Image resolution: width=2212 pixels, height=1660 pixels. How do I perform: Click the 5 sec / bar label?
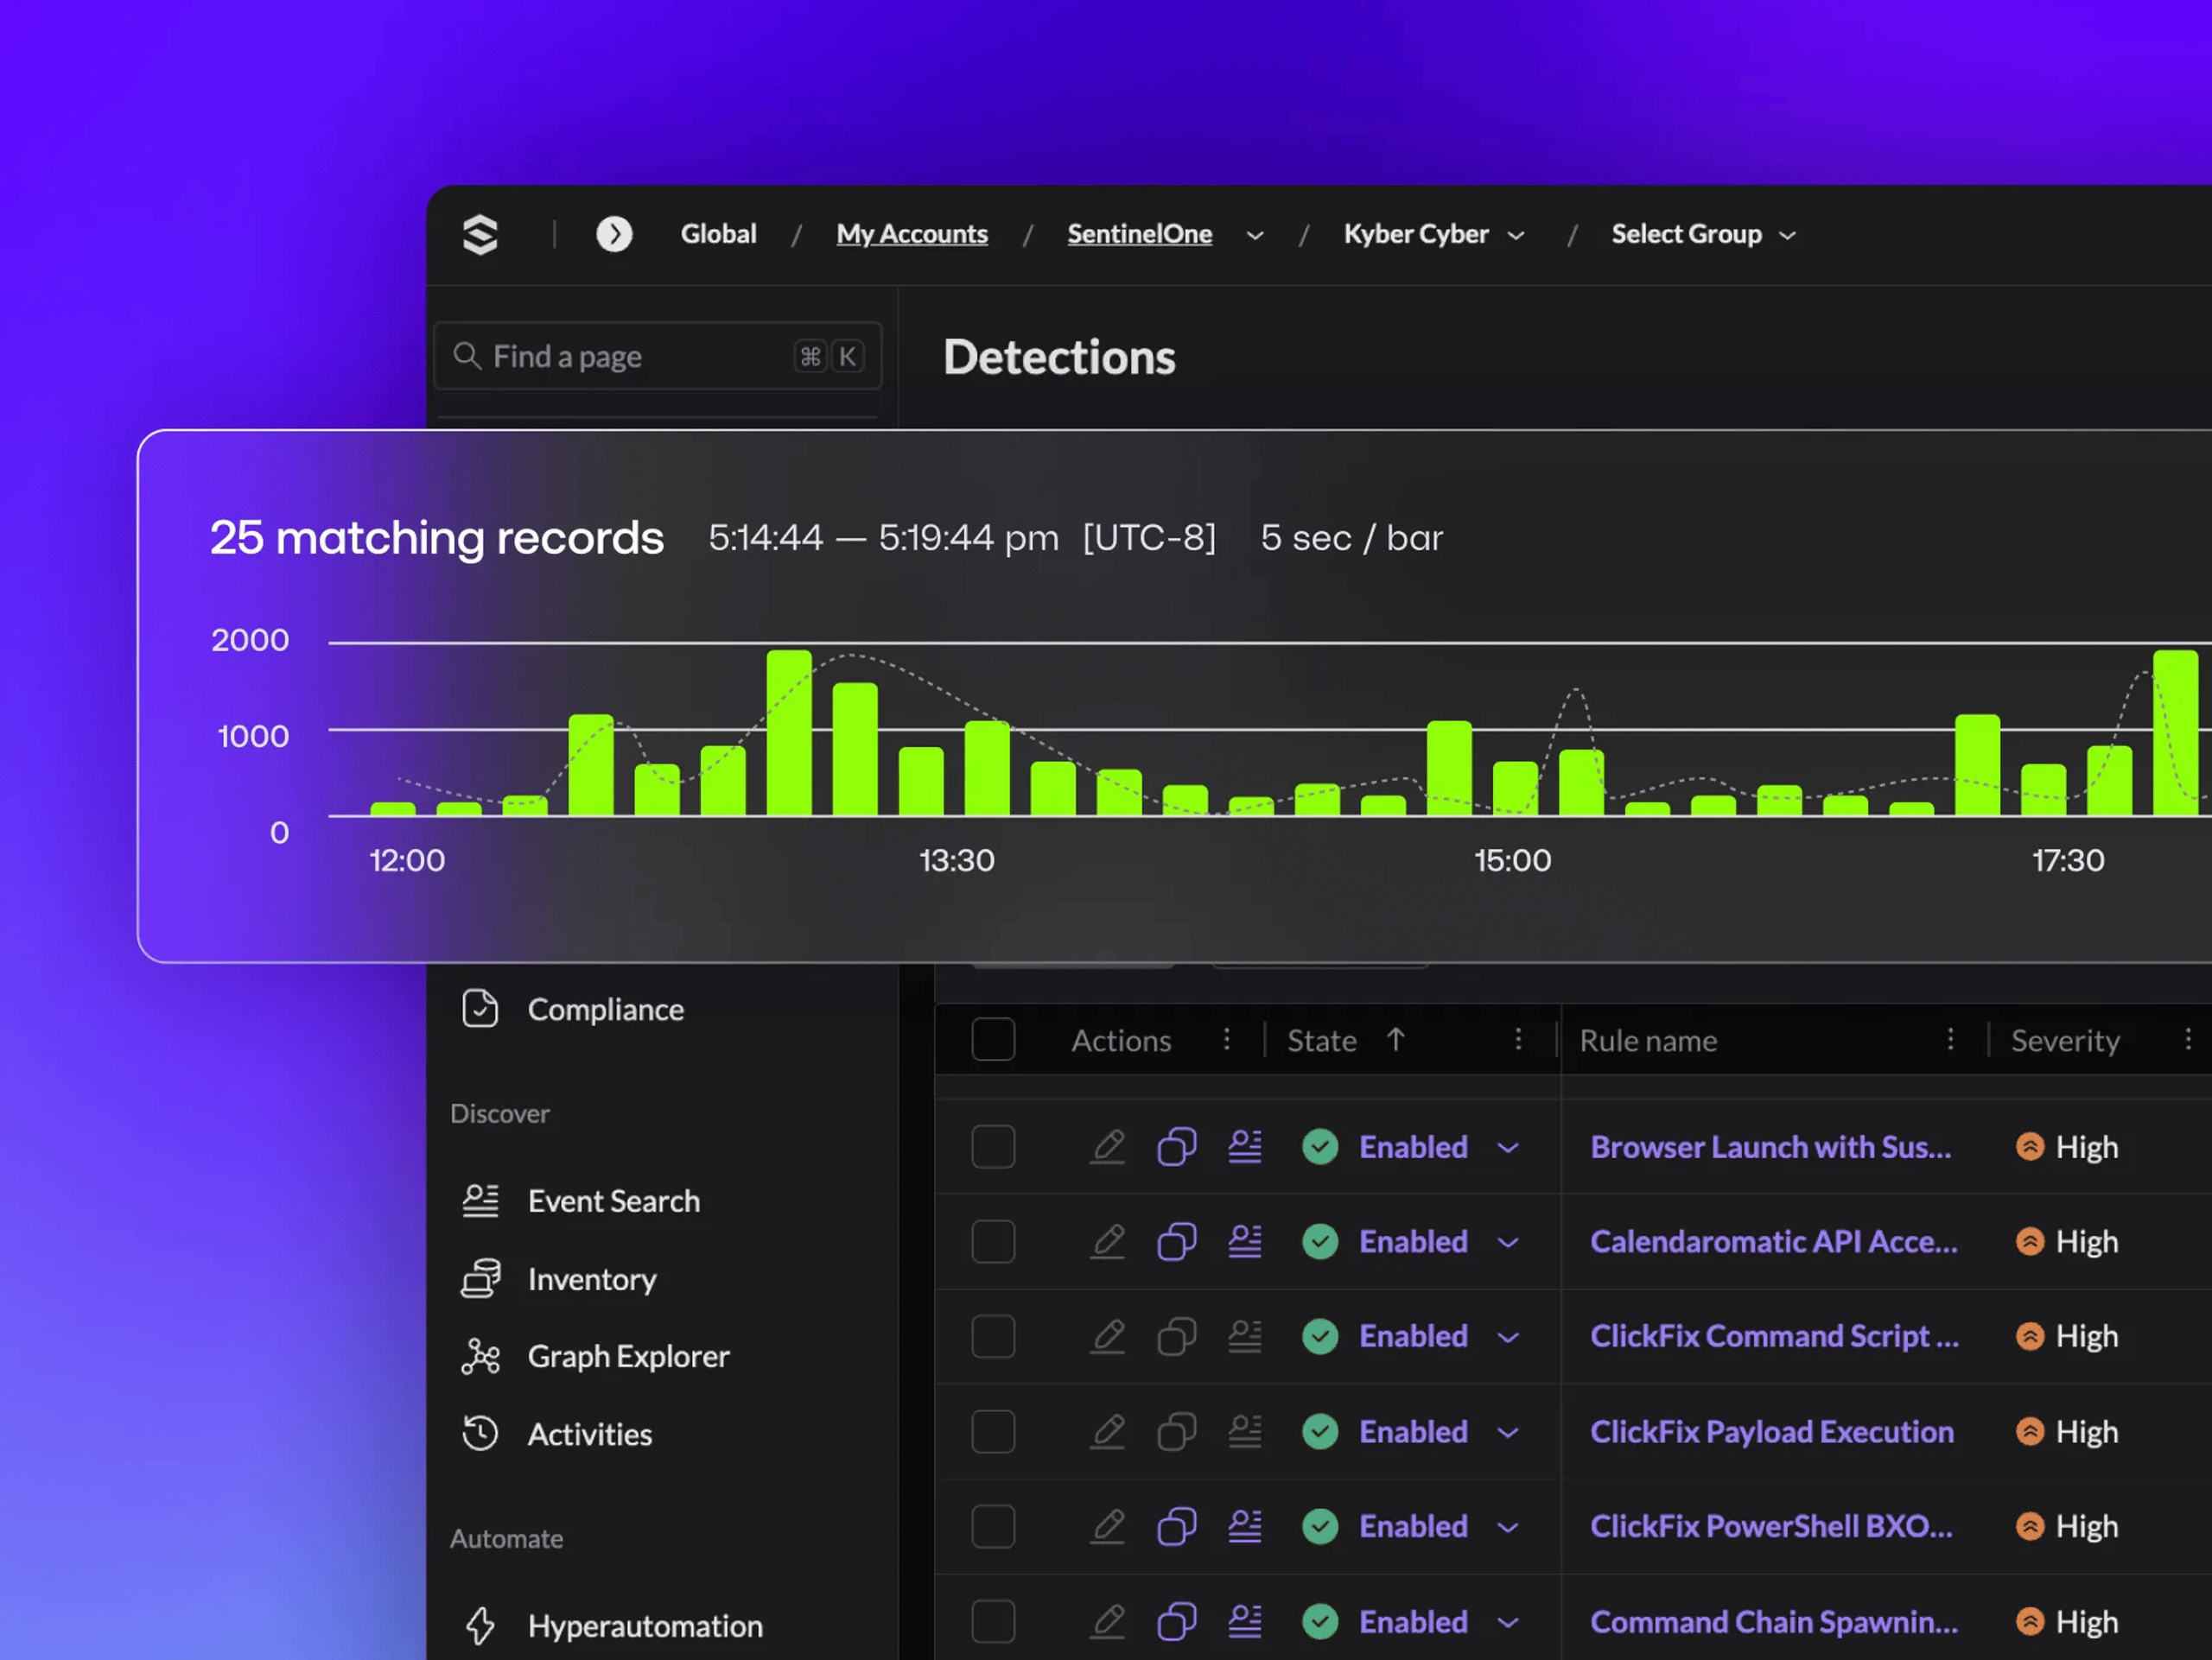1351,538
